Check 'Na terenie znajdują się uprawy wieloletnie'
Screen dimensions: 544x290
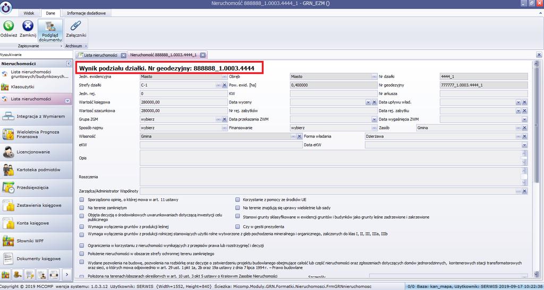pos(237,208)
